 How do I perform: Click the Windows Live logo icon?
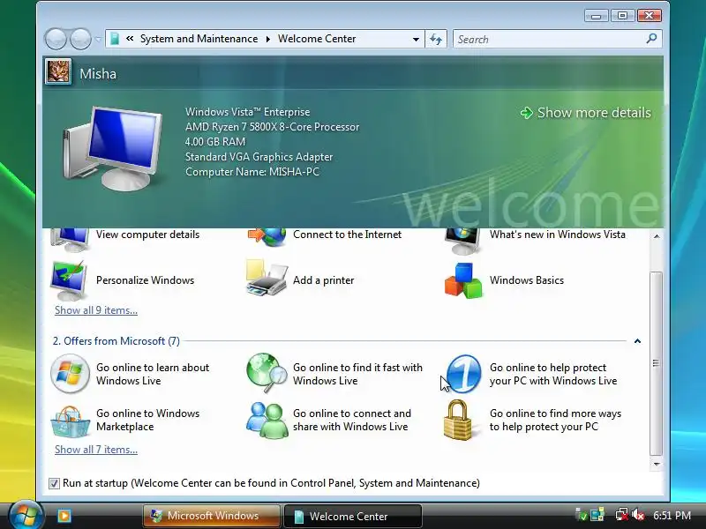click(70, 373)
